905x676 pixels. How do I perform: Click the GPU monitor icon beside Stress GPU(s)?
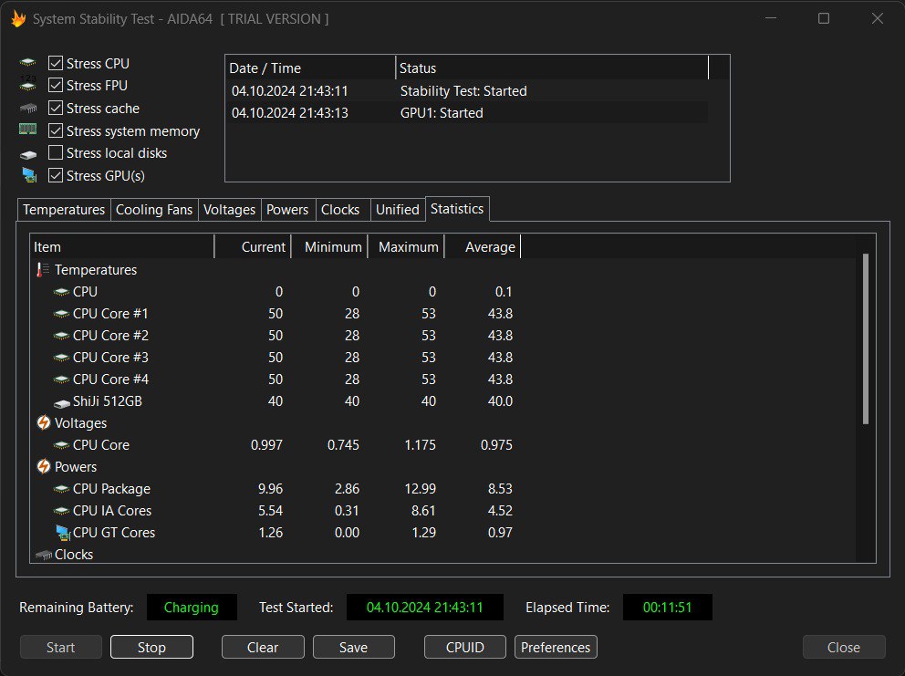click(29, 175)
